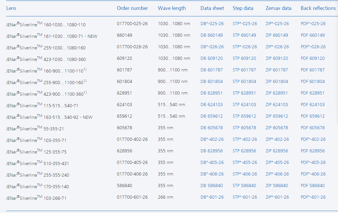The width and height of the screenshot is (338, 213).
Task: Click the Order number column header
Action: tap(132, 8)
